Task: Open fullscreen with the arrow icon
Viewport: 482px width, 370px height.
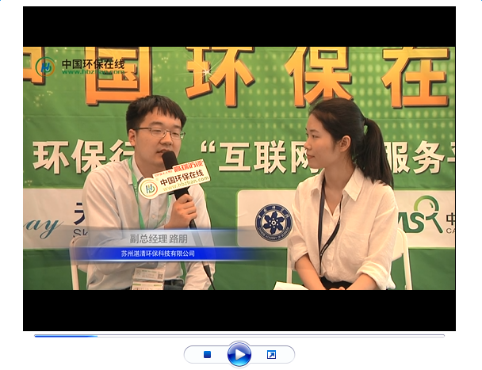Action: (x=271, y=355)
